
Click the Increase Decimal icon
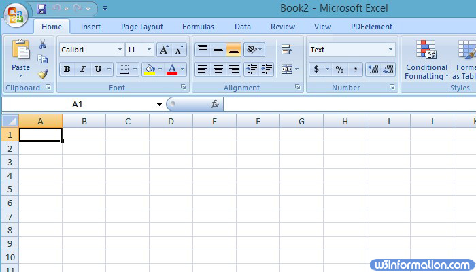[x=373, y=69]
